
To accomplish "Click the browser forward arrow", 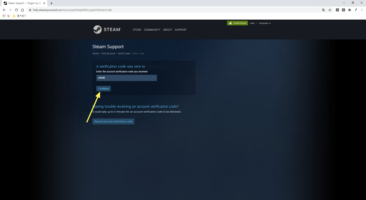I will 10,10.
